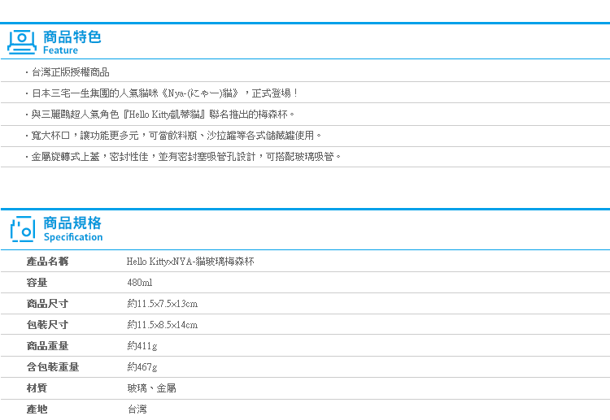Click the 玻璃、金屬 material value
The height and width of the screenshot is (420, 610).
[x=152, y=388]
